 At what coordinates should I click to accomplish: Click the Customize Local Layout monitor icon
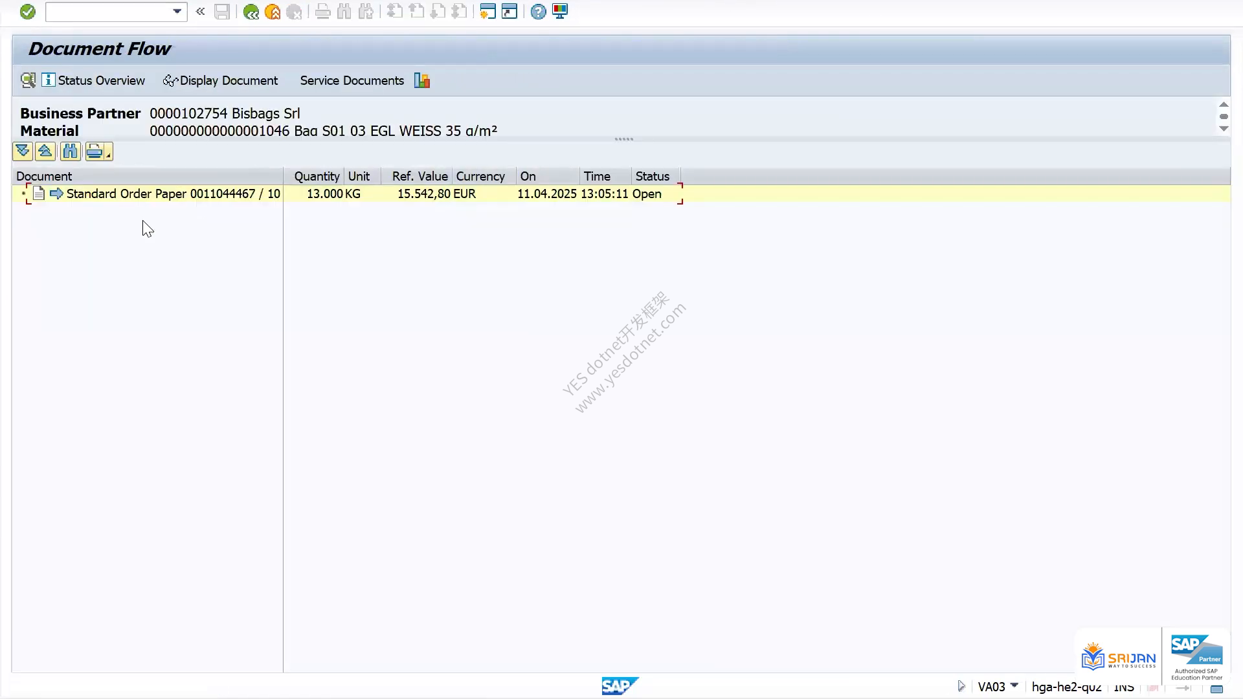point(560,12)
